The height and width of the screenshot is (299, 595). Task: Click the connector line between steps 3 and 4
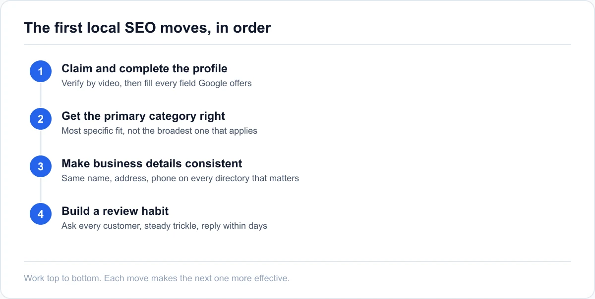41,191
